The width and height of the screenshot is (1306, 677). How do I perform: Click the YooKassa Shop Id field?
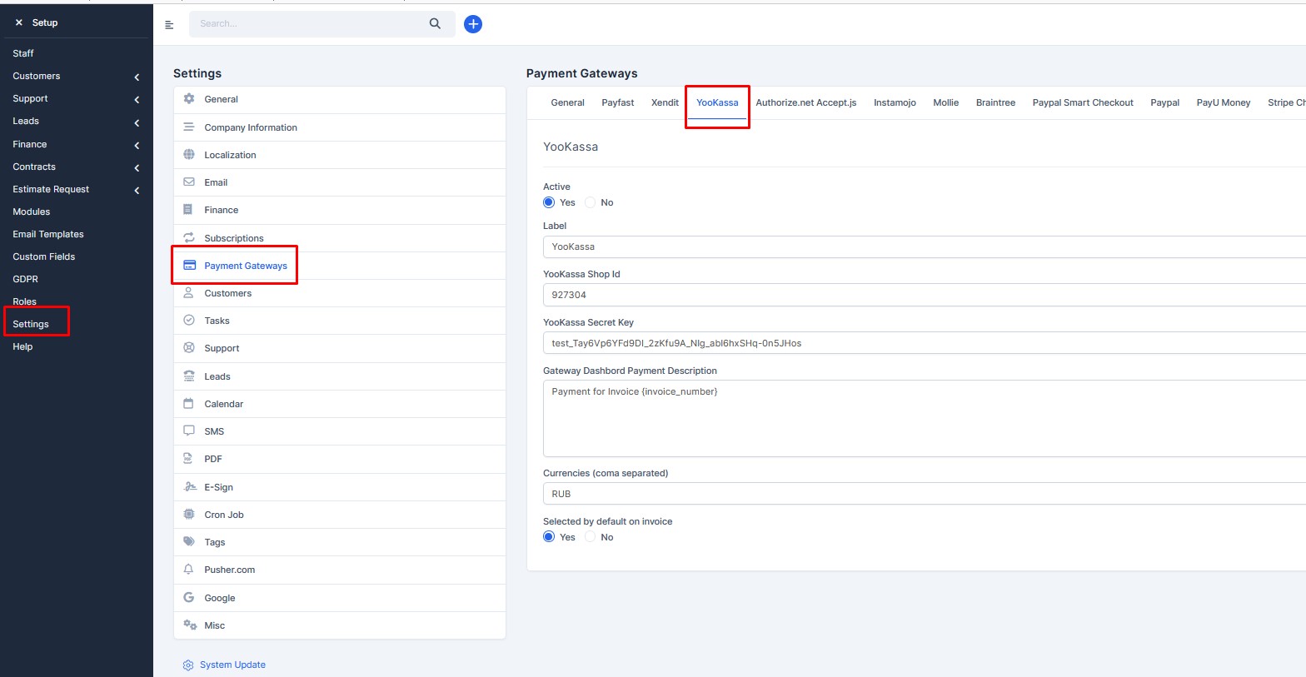click(925, 295)
